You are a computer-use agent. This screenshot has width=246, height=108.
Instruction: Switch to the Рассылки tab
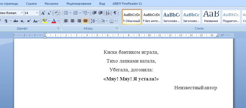coord(52,4)
